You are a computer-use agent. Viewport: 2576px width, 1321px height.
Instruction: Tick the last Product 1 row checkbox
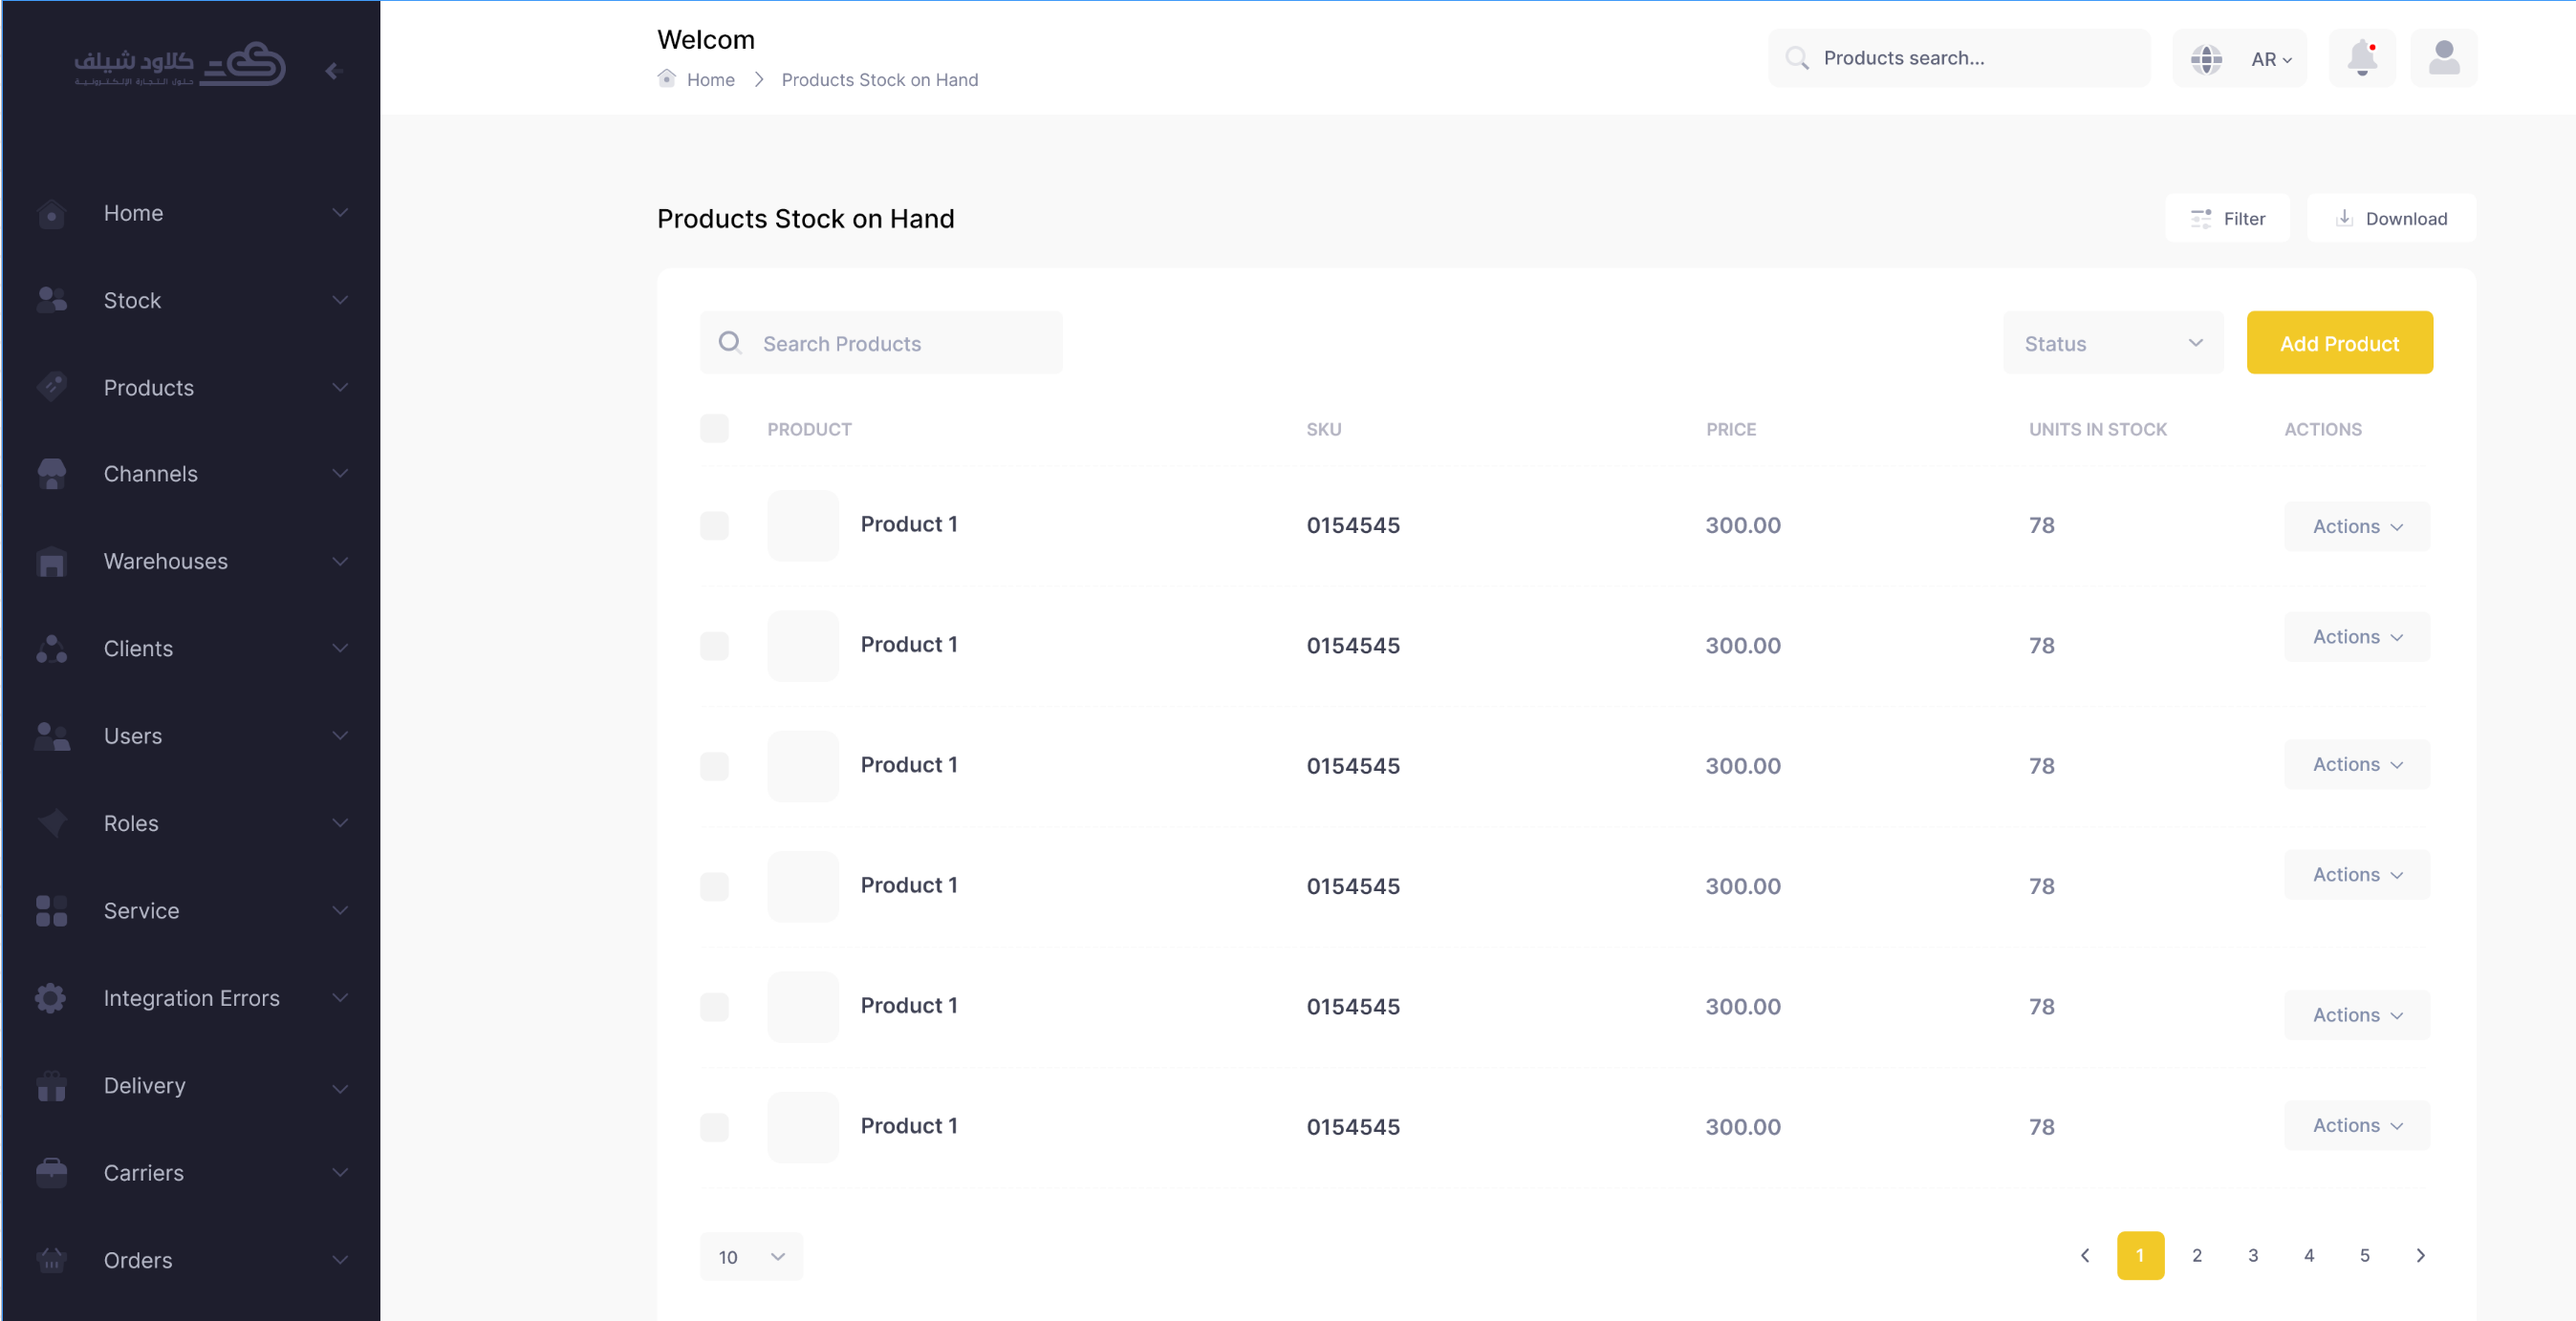714,1126
